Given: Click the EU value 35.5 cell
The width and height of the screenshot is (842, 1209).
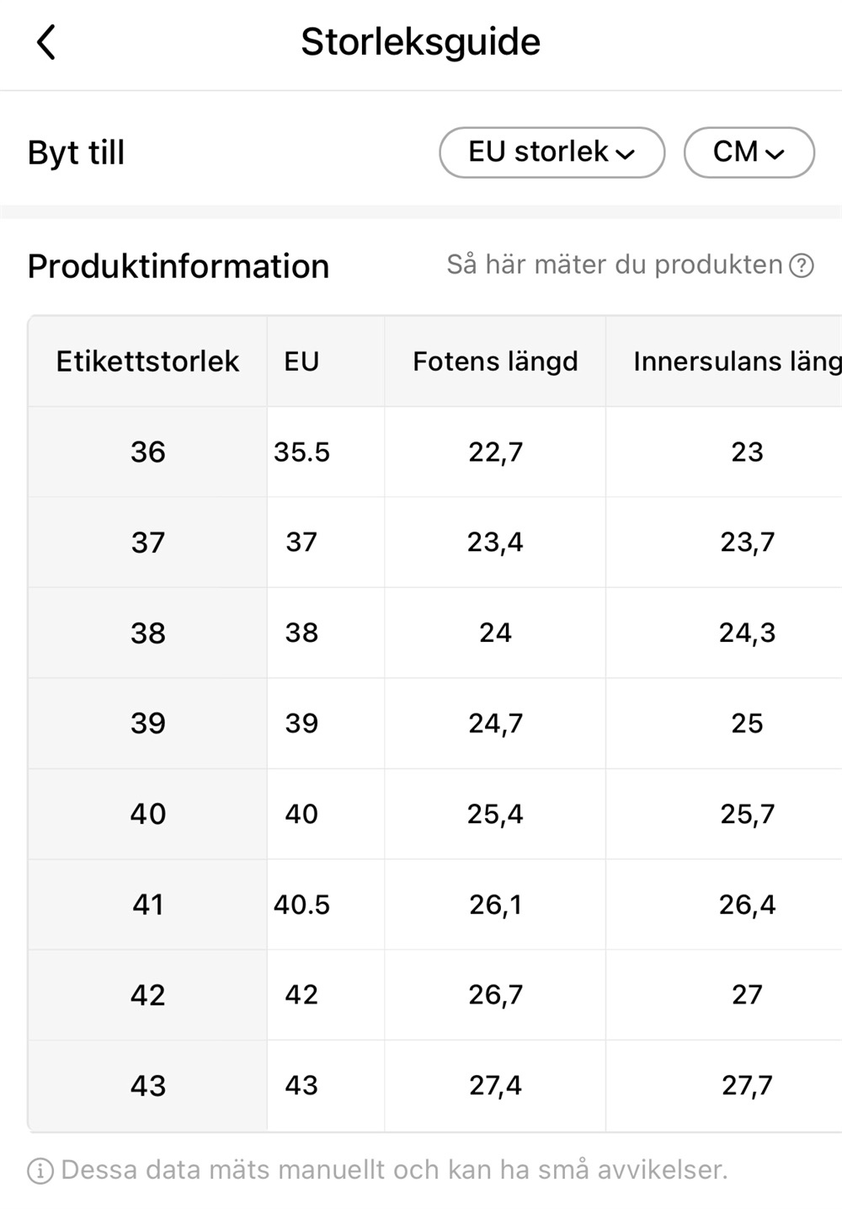Looking at the screenshot, I should coord(301,452).
